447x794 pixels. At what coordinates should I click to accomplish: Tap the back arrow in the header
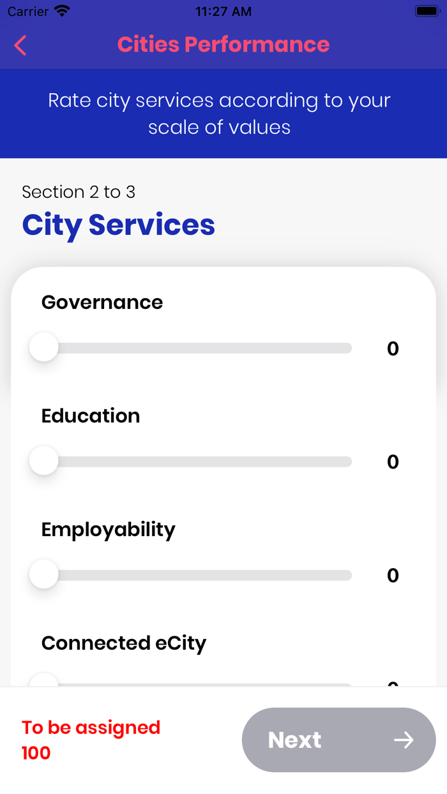pyautogui.click(x=19, y=45)
